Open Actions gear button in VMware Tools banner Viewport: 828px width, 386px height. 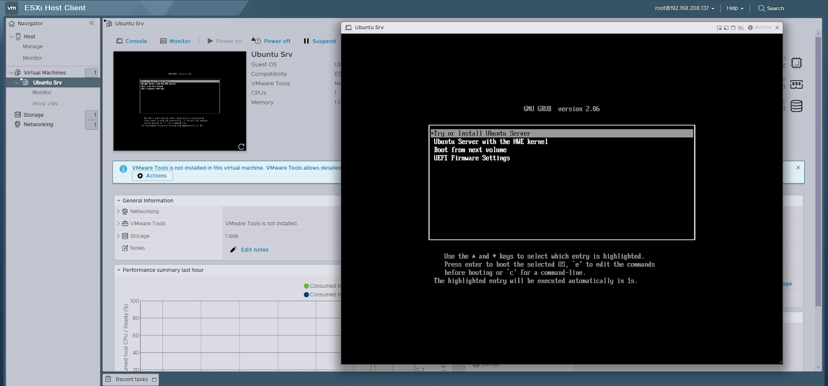[152, 176]
